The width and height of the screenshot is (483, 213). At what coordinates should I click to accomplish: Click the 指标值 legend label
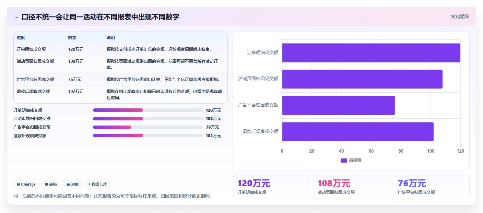[355, 161]
